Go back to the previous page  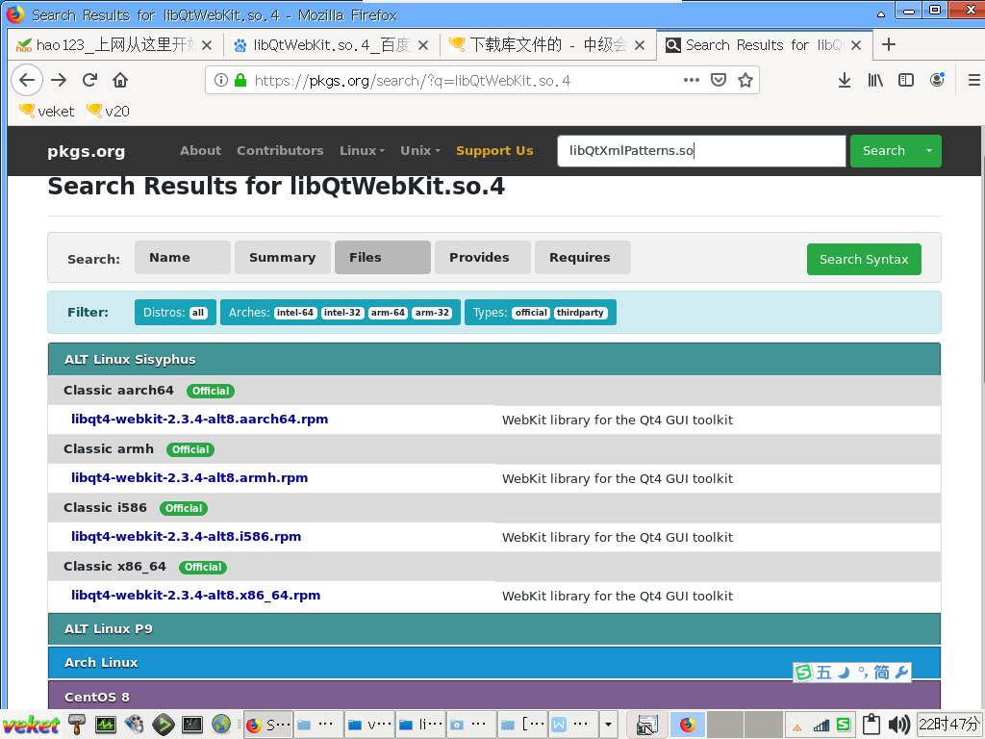[x=26, y=81]
